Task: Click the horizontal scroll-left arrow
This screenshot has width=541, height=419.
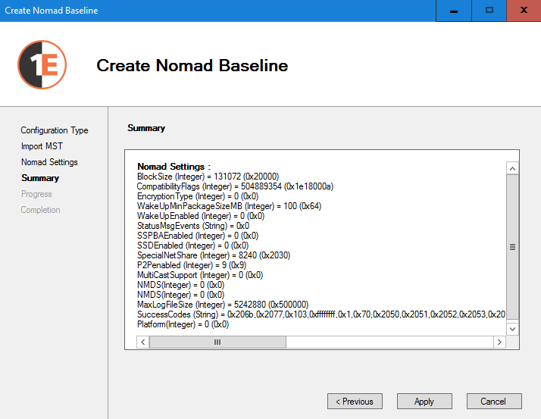Action: click(x=142, y=342)
